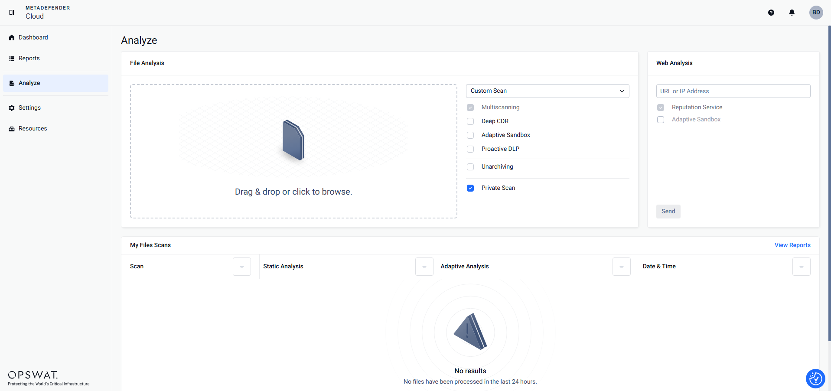Screen dimensions: 831x391
Task: Click the OPSWAT logo
Action: point(49,378)
